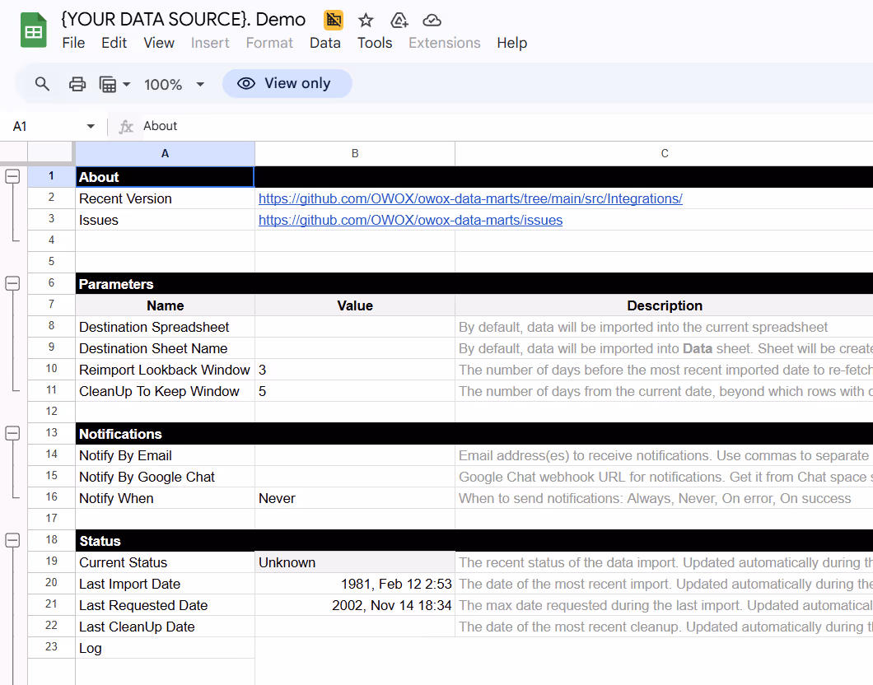The width and height of the screenshot is (873, 685).
Task: Open the 100% zoom dropdown
Action: point(175,85)
